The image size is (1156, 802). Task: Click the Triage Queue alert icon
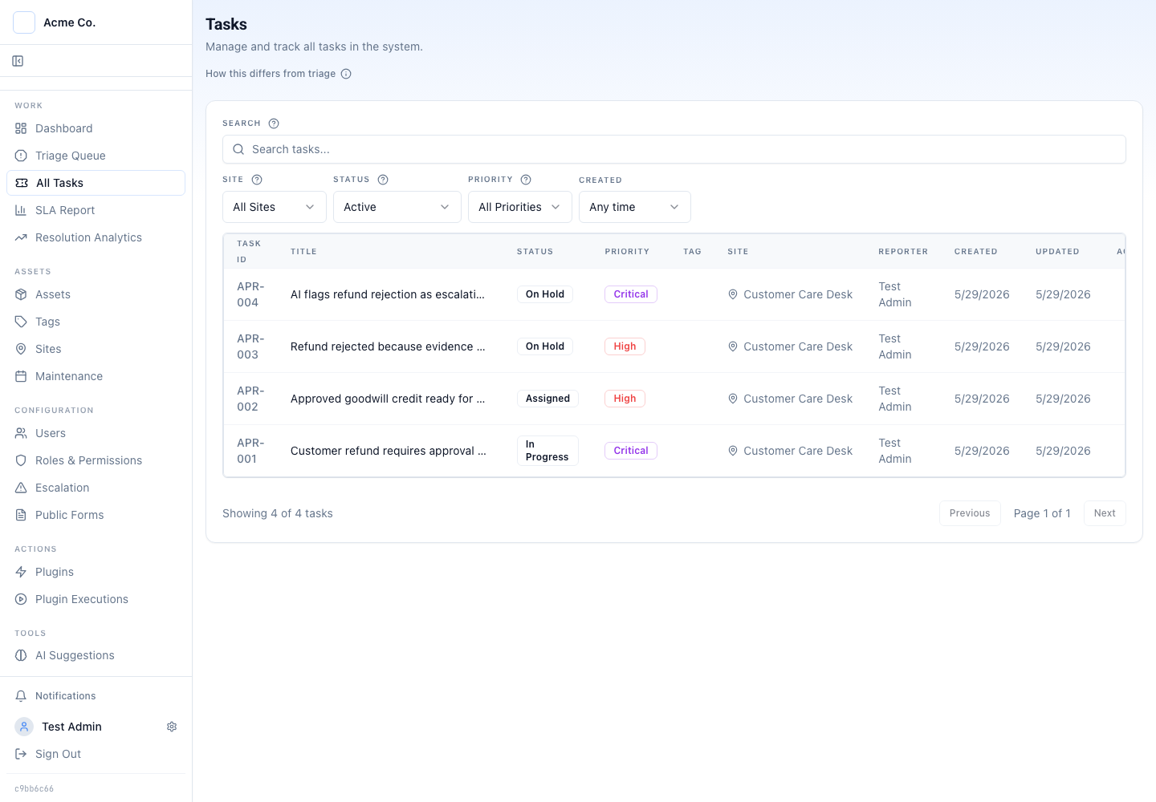point(21,156)
